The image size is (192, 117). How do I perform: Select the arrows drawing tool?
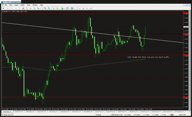[38, 8]
